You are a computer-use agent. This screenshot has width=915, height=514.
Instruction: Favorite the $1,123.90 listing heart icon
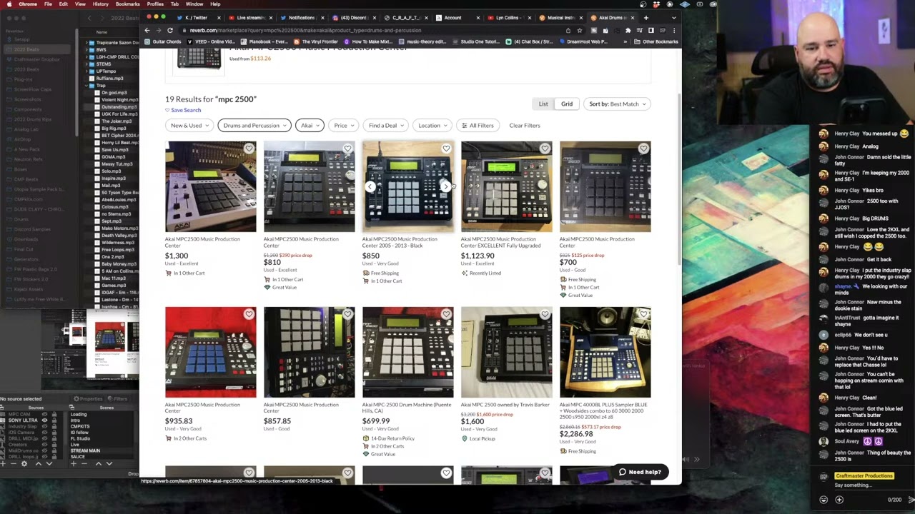545,148
